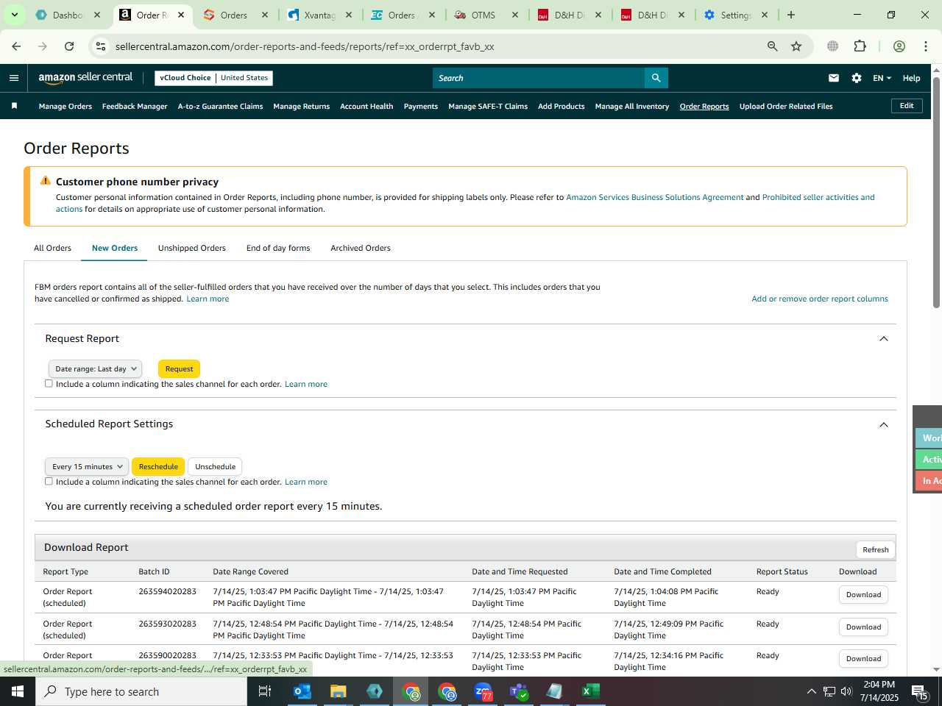942x706 pixels.
Task: Click Add or remove order report columns
Action: click(x=820, y=299)
